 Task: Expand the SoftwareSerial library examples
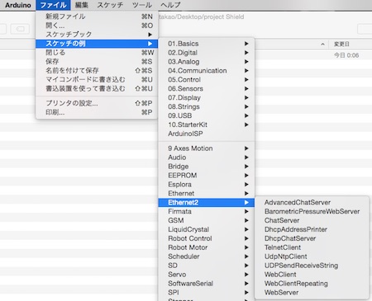click(207, 284)
